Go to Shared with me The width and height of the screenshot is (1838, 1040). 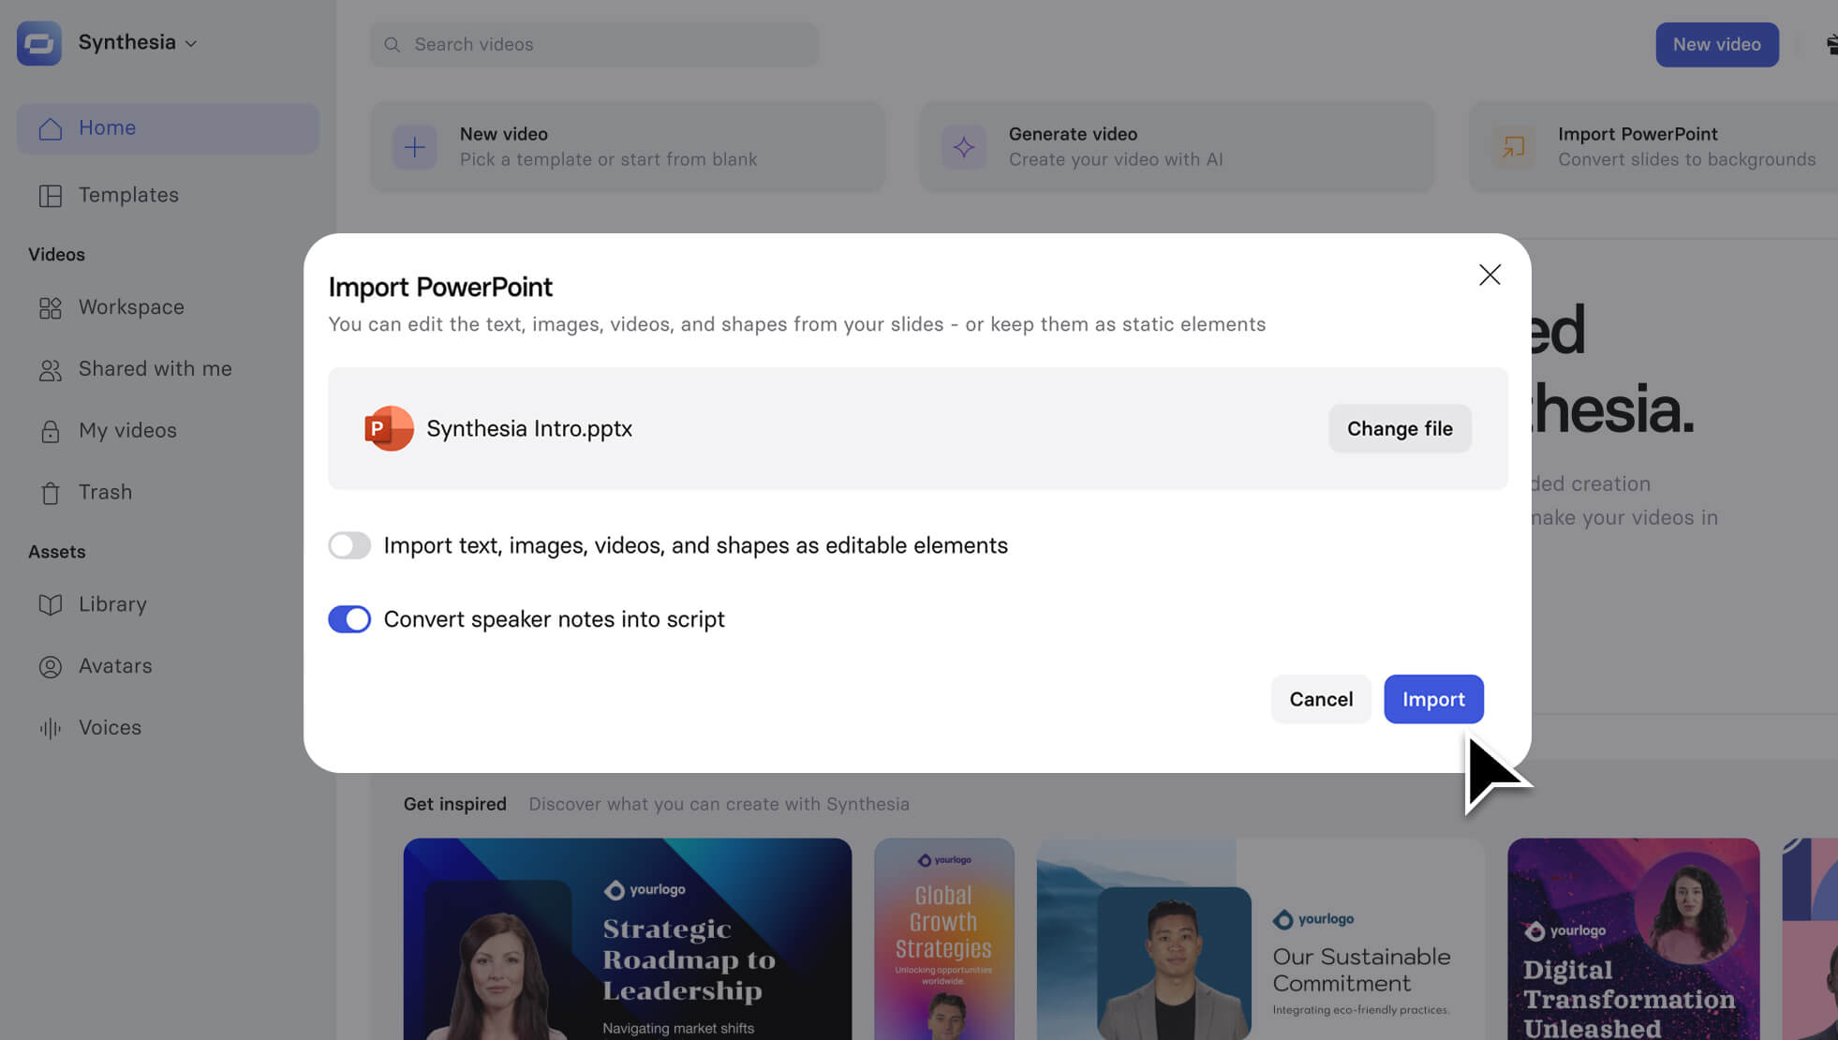155,369
